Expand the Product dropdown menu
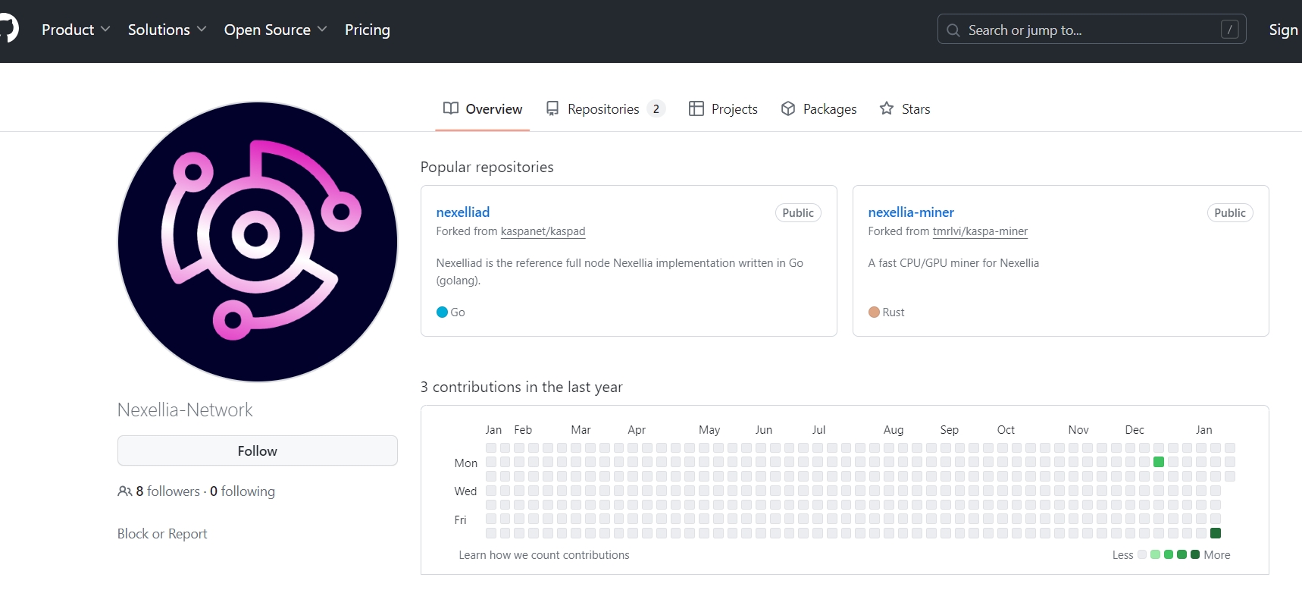 click(76, 30)
